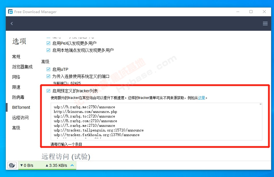Image resolution: width=274 pixels, height=177 pixels.
Task: Click the upload speed 3.35 KB/s indicator
Action: tap(56, 165)
